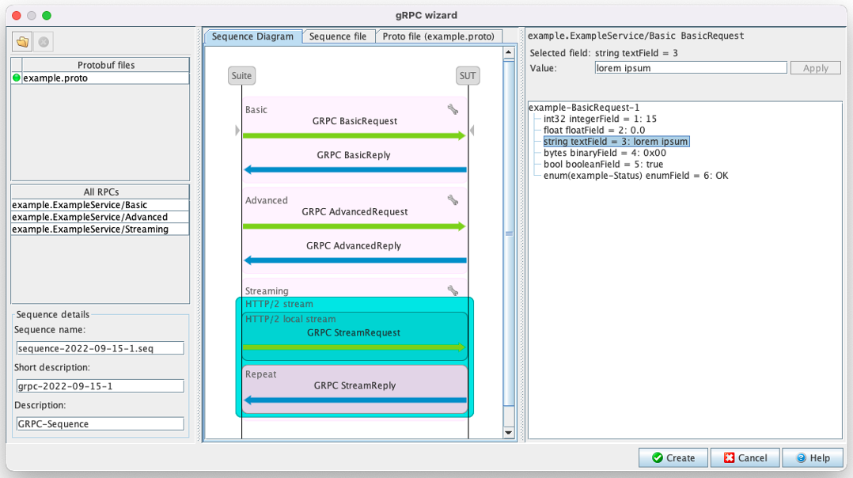Click the Create button
The width and height of the screenshot is (853, 478).
click(673, 457)
